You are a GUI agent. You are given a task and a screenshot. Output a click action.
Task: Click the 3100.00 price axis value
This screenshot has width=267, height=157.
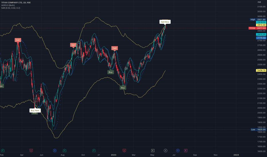point(261,7)
